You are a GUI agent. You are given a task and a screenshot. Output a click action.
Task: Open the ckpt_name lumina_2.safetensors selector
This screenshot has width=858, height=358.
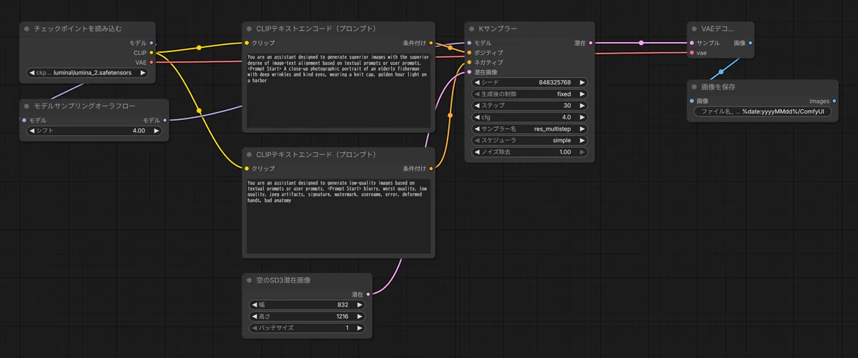point(88,73)
